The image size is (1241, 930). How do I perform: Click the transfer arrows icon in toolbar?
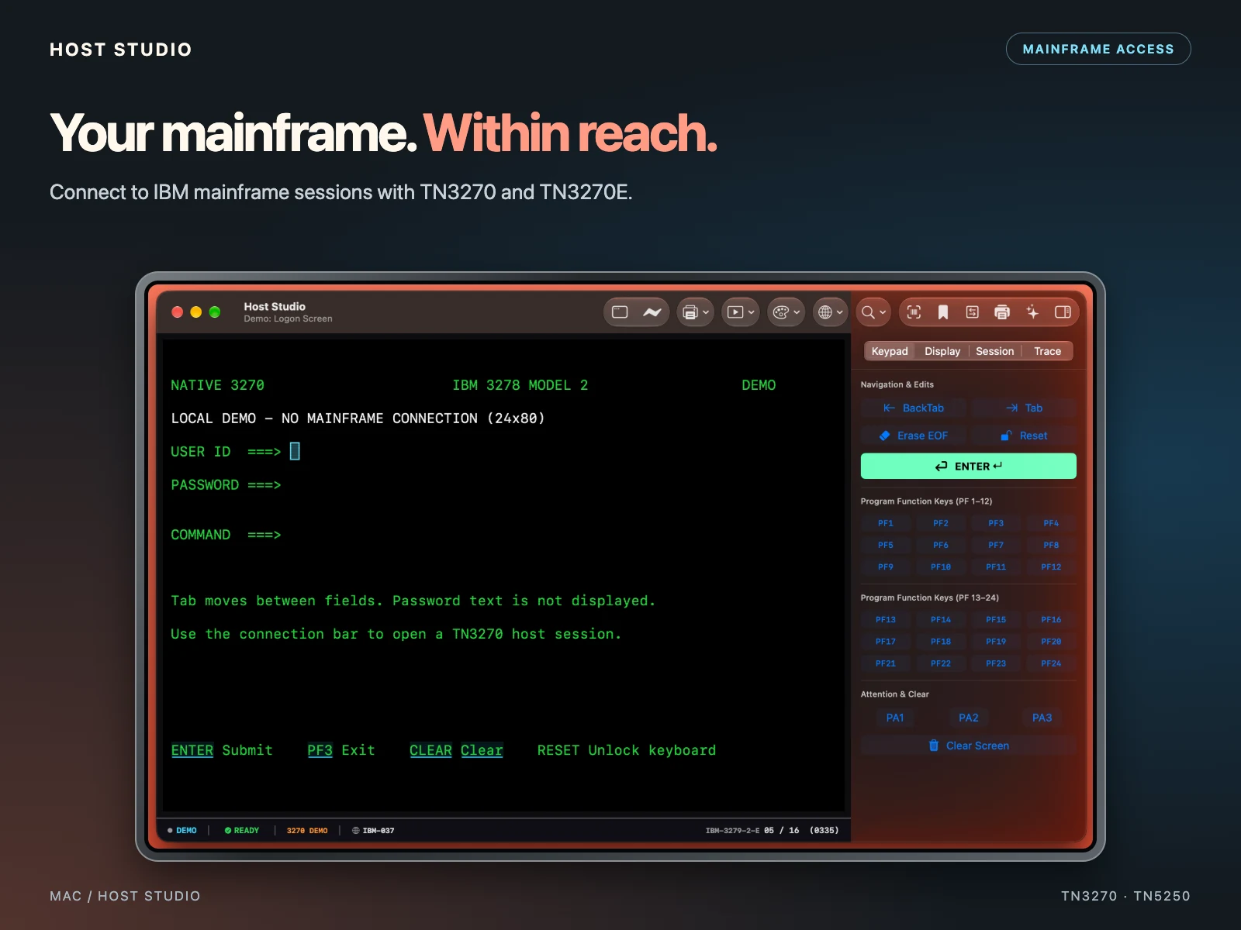tap(973, 312)
